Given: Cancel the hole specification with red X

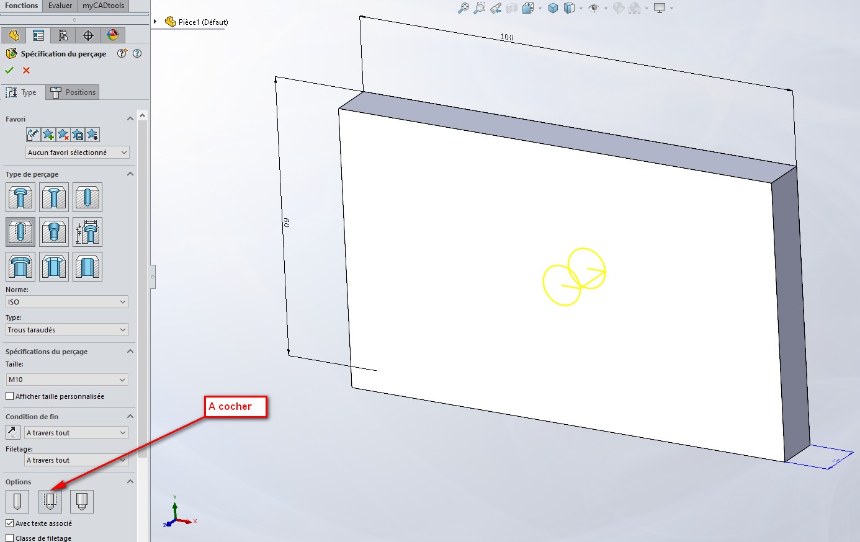Looking at the screenshot, I should [x=26, y=70].
